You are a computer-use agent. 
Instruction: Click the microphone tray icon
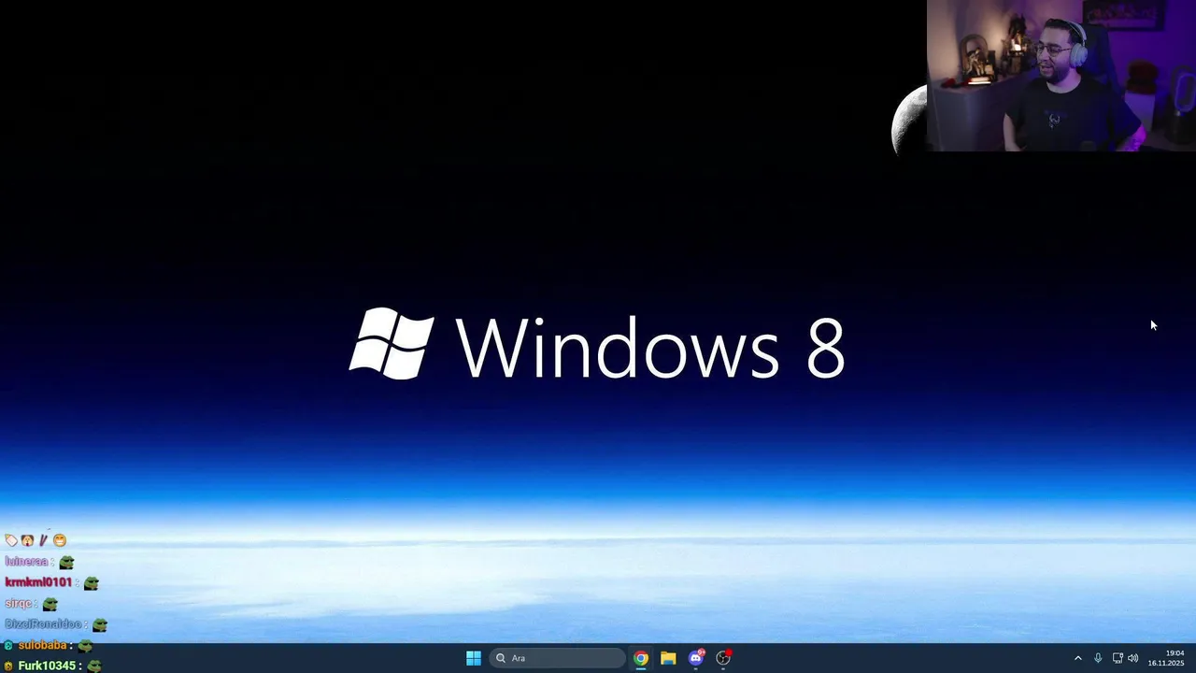coord(1098,658)
